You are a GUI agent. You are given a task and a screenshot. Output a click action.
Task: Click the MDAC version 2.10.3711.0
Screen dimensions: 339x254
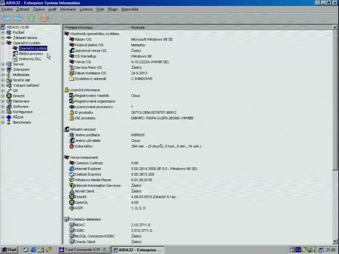point(140,225)
